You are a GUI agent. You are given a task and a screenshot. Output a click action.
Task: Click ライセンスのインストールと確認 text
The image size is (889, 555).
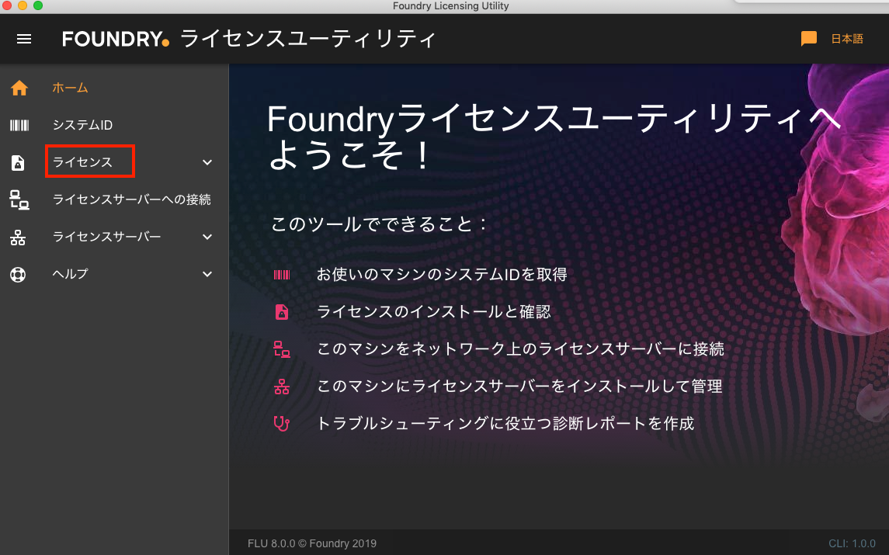point(434,312)
